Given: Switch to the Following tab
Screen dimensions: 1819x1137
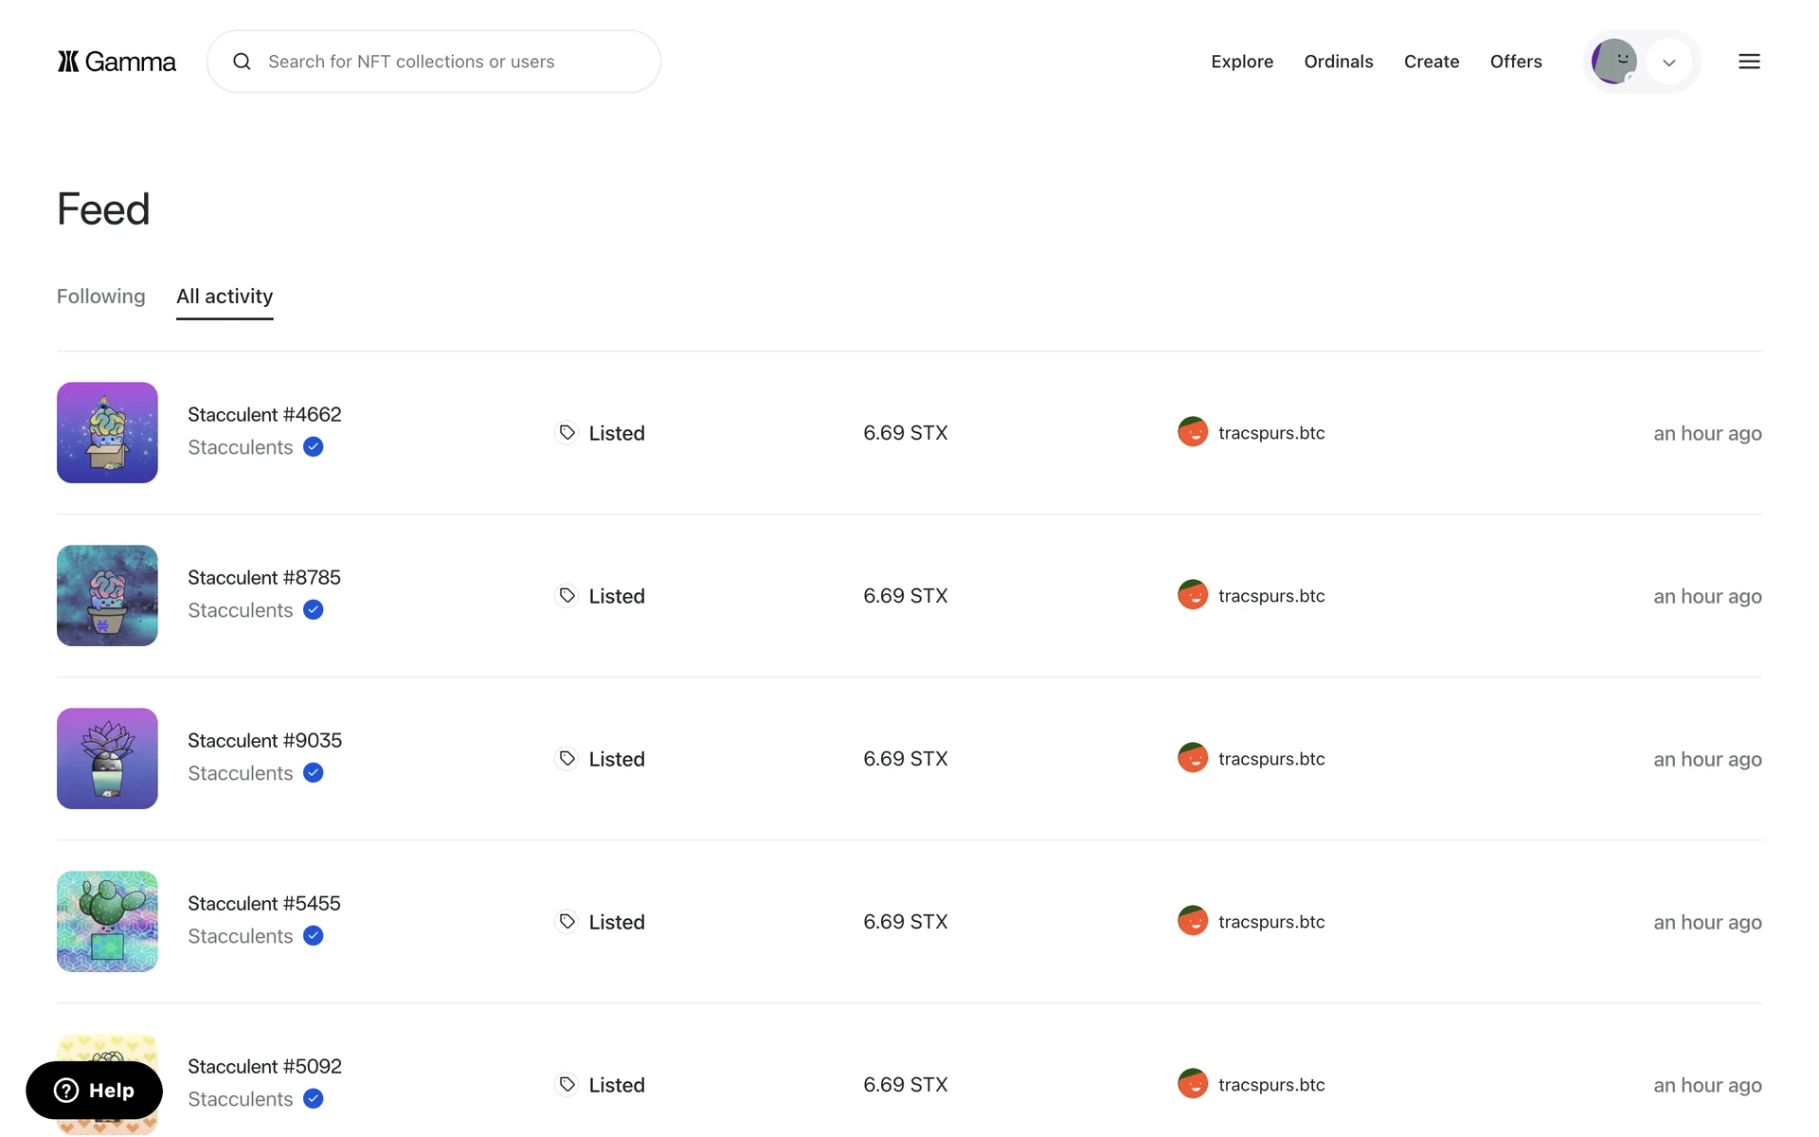Looking at the screenshot, I should point(101,297).
